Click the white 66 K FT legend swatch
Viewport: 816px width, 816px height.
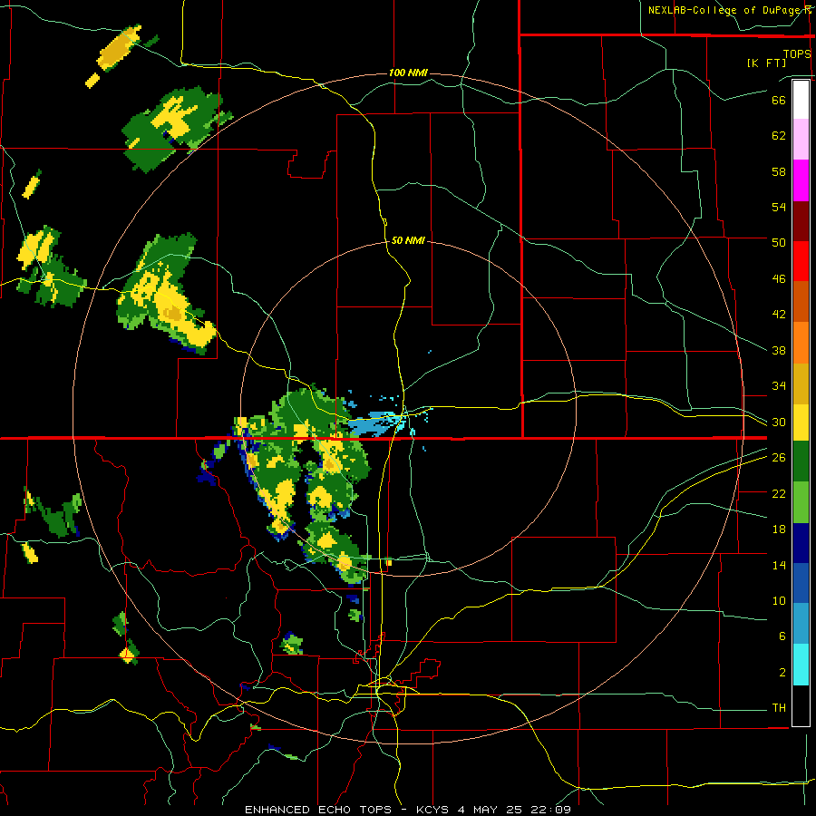coord(801,100)
